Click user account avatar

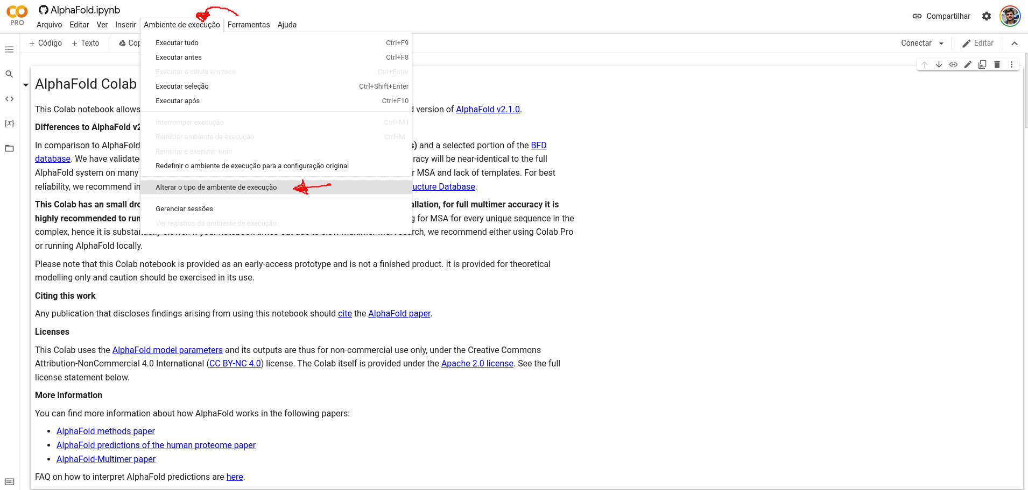click(x=1010, y=16)
